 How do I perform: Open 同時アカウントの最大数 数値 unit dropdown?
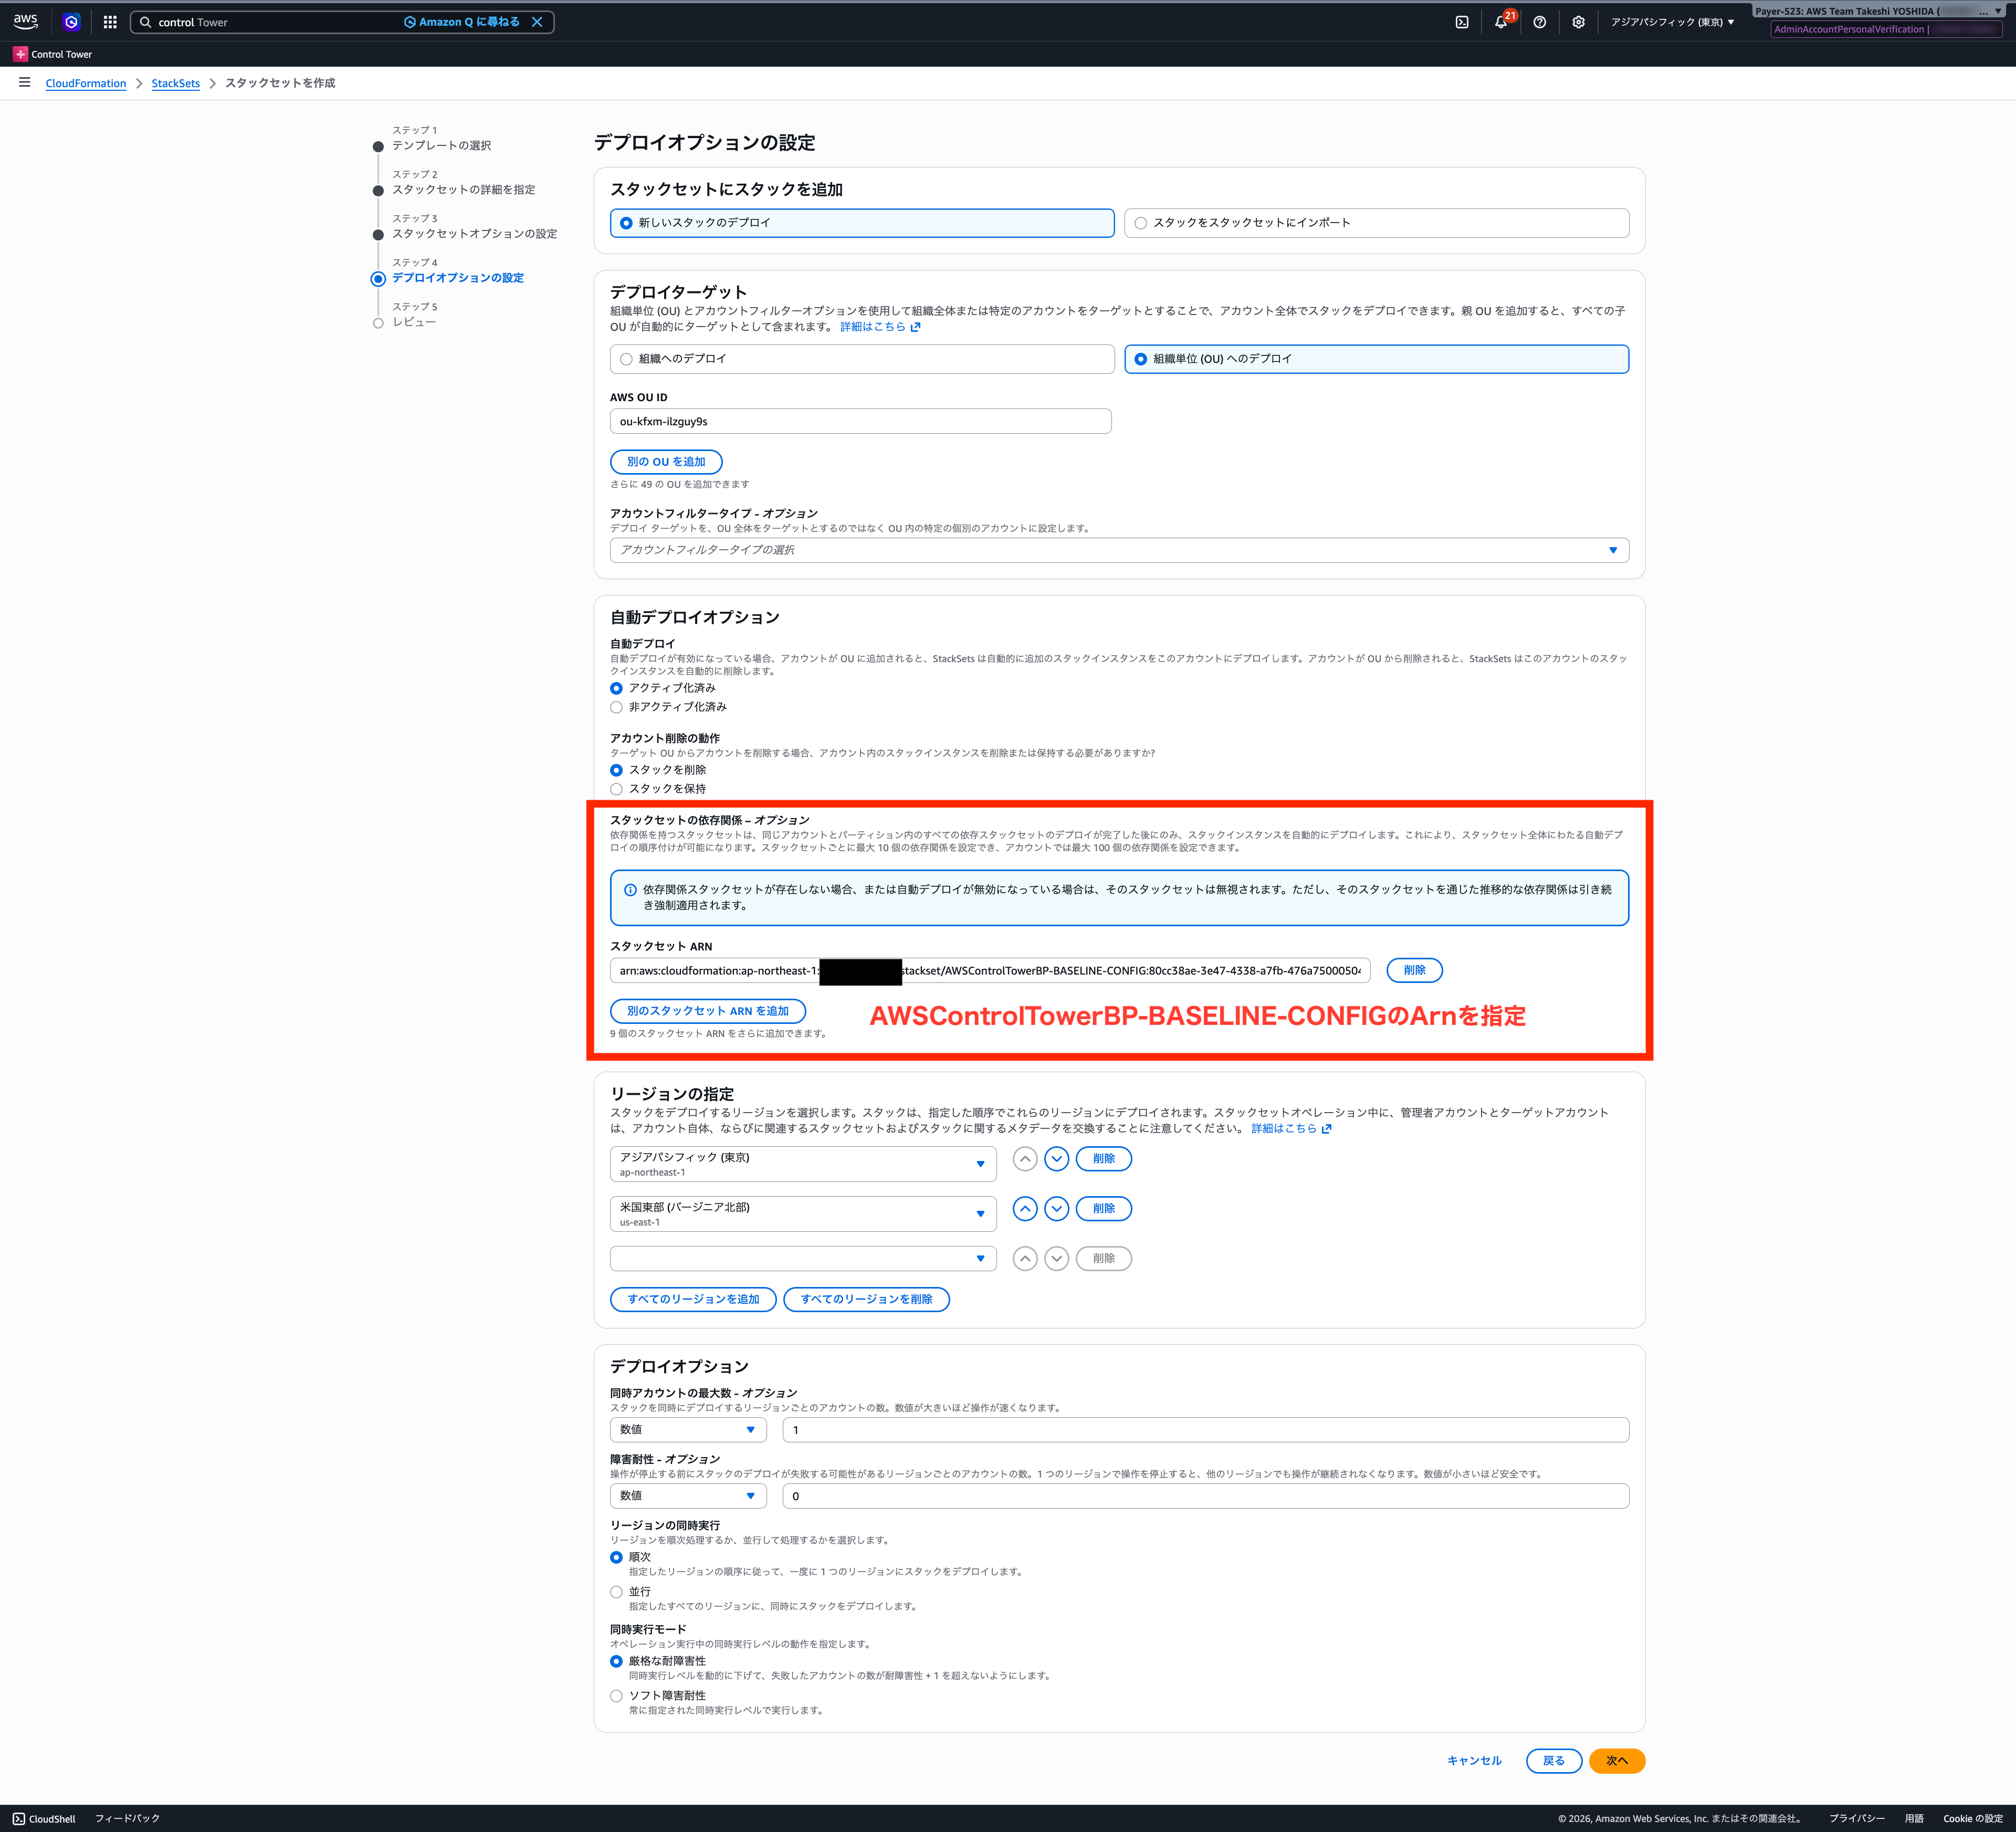[x=688, y=1430]
